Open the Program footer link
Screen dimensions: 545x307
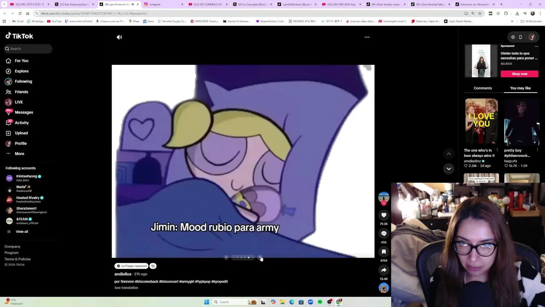click(11, 253)
